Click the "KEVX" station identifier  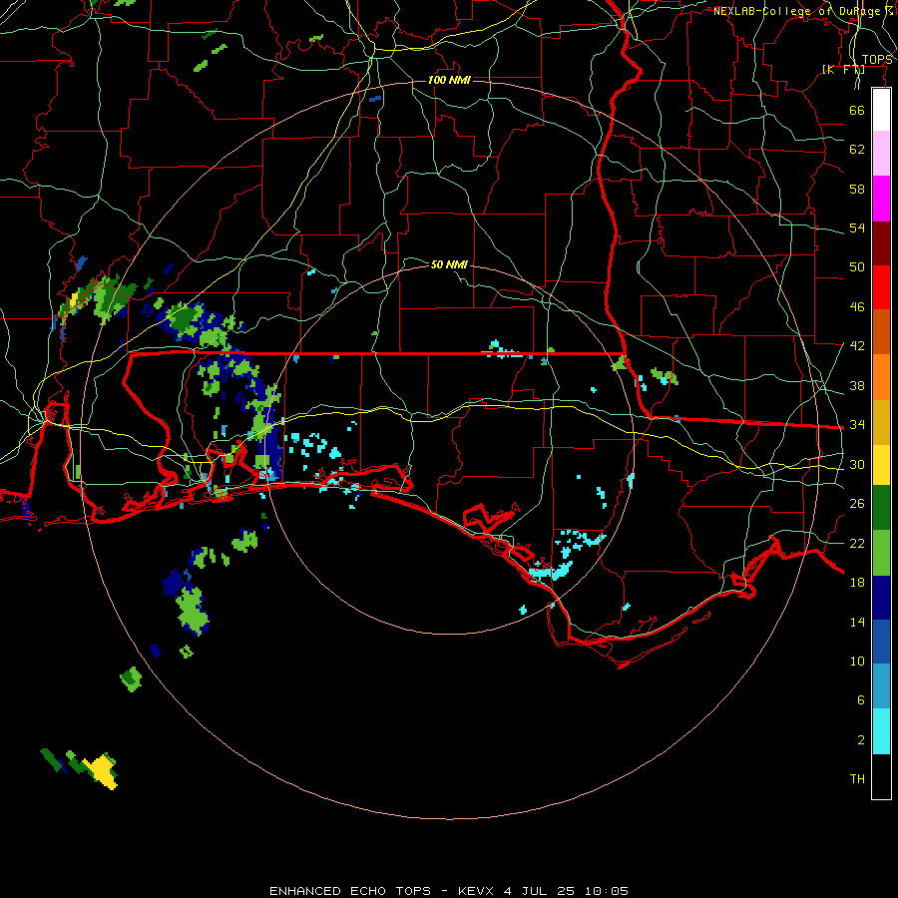tap(475, 891)
